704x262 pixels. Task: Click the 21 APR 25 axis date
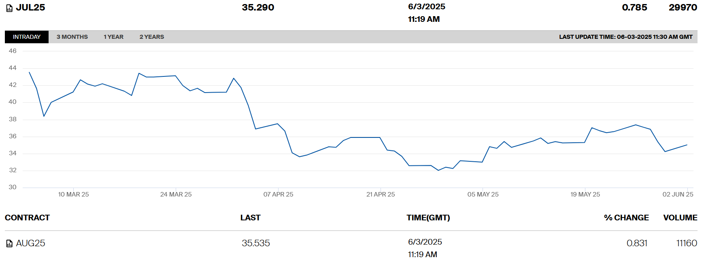[x=381, y=194]
